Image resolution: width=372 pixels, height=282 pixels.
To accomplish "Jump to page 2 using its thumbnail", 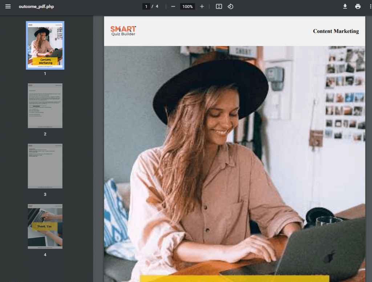I will coord(45,105).
